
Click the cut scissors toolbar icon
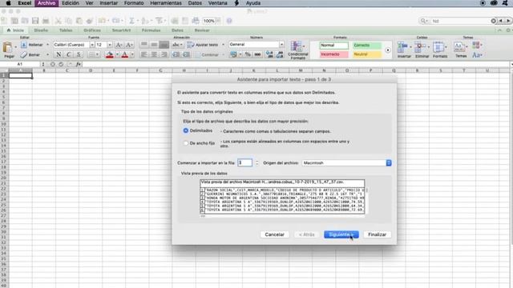click(x=58, y=21)
